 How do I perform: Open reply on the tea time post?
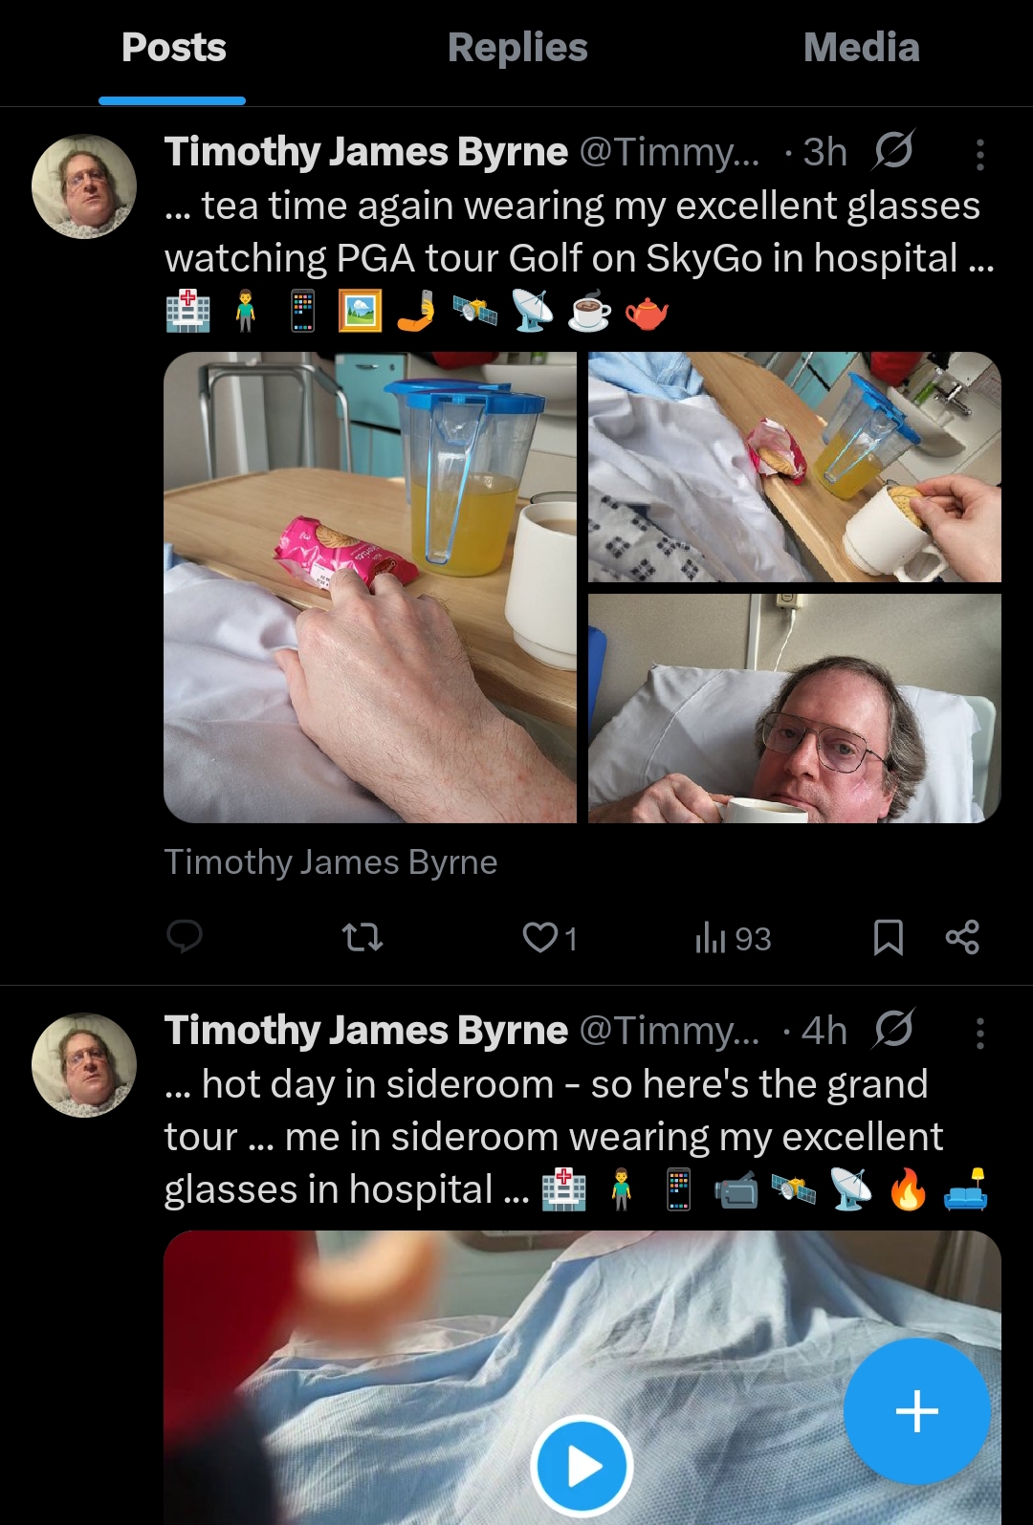point(184,937)
